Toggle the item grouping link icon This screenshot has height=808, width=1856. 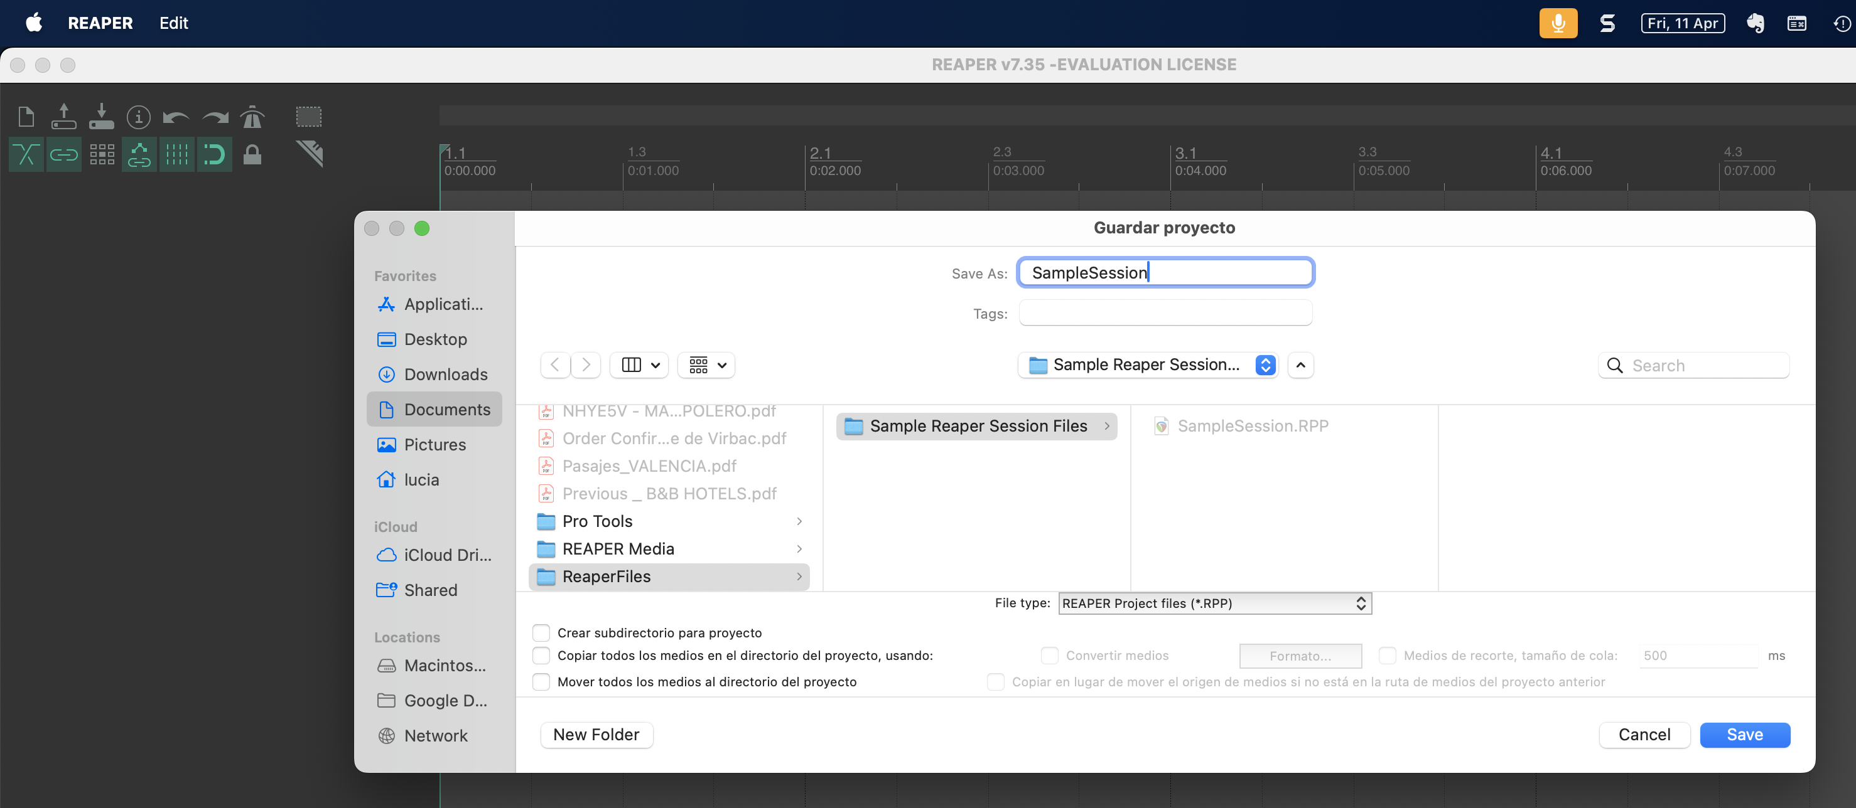(x=63, y=154)
